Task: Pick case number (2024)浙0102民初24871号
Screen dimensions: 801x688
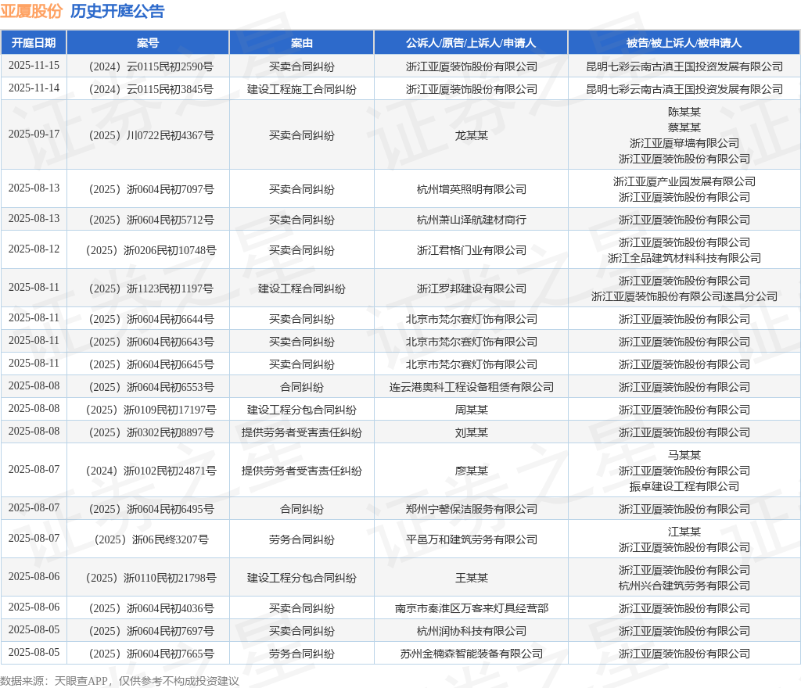Action: click(x=148, y=471)
